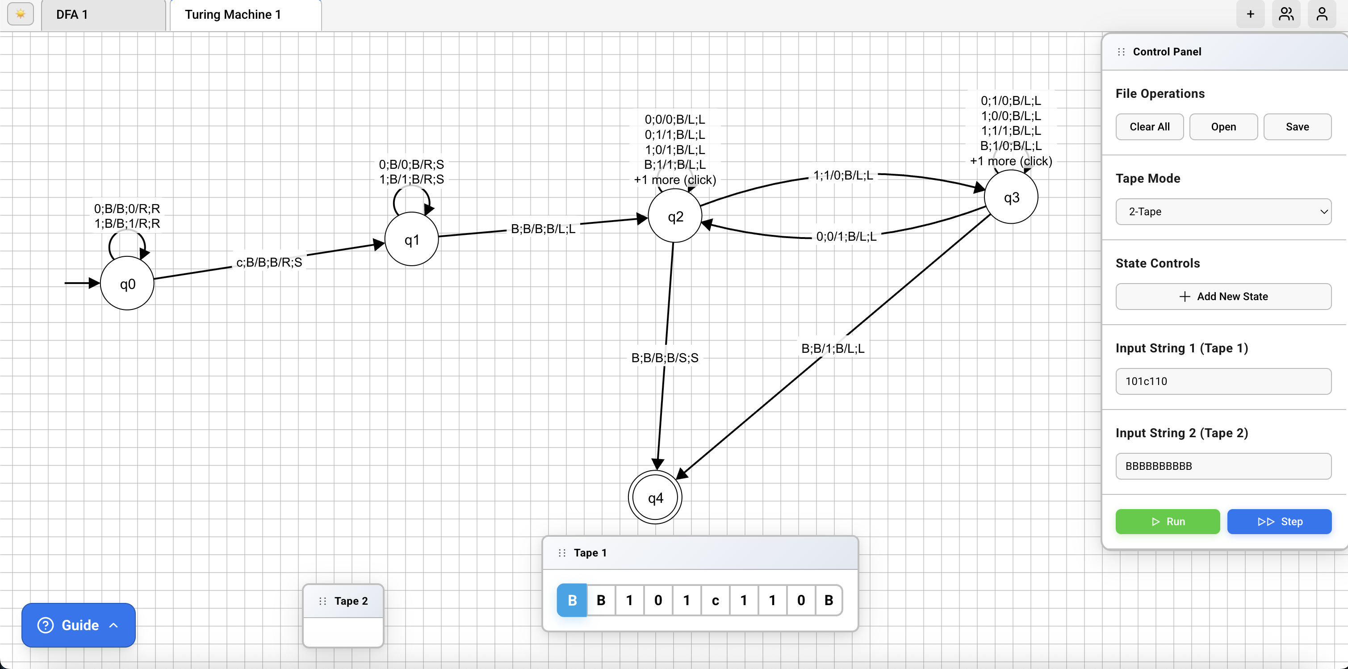Open the user profile icon
1348x669 pixels.
tap(1321, 14)
